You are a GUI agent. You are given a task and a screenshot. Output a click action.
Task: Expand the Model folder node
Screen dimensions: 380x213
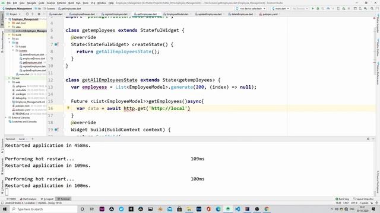pyautogui.click(x=13, y=47)
